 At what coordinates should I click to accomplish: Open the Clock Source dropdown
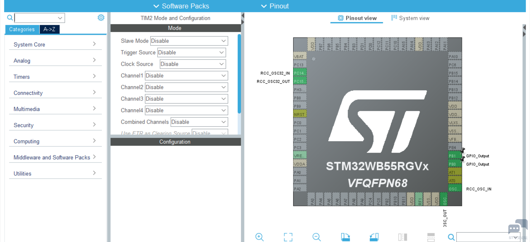(x=193, y=64)
